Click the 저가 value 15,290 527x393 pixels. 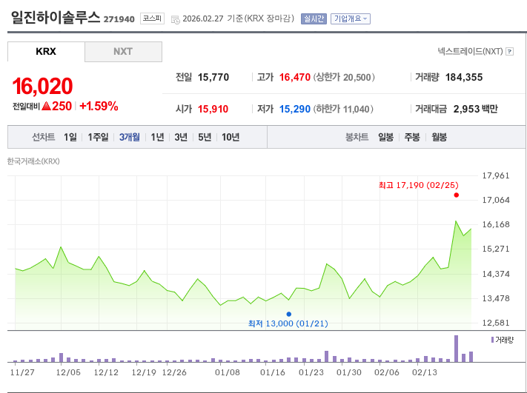(295, 109)
